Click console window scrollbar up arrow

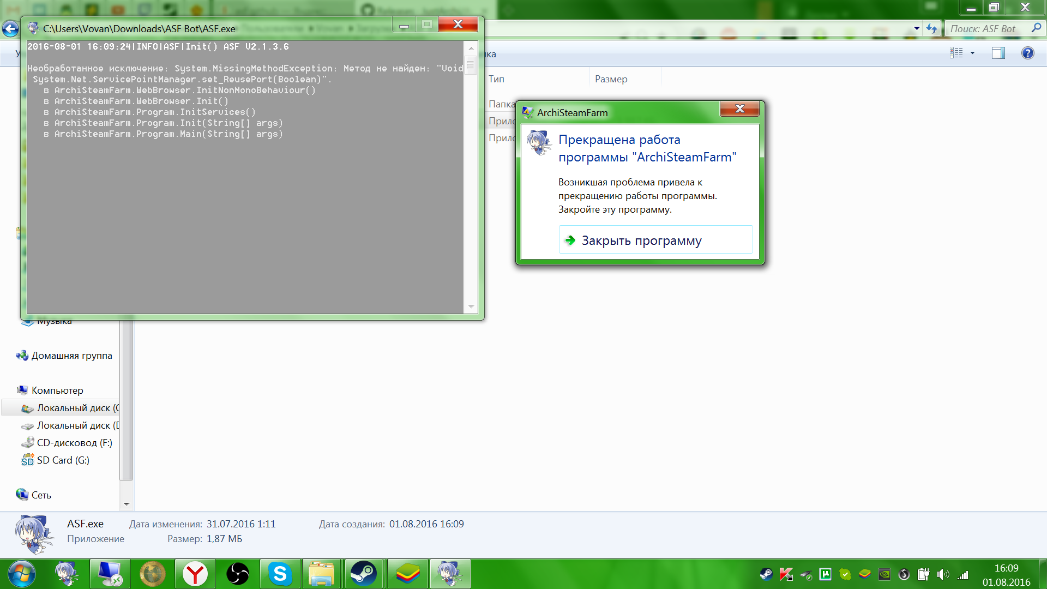[x=471, y=49]
